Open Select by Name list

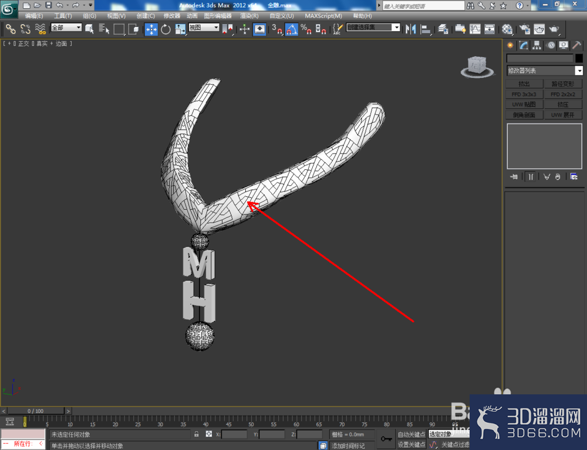coord(104,29)
